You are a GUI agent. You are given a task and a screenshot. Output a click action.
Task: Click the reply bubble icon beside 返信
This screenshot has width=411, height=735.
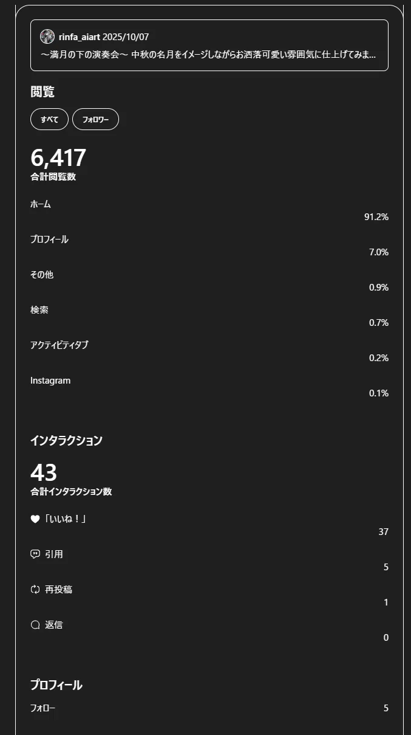point(35,625)
